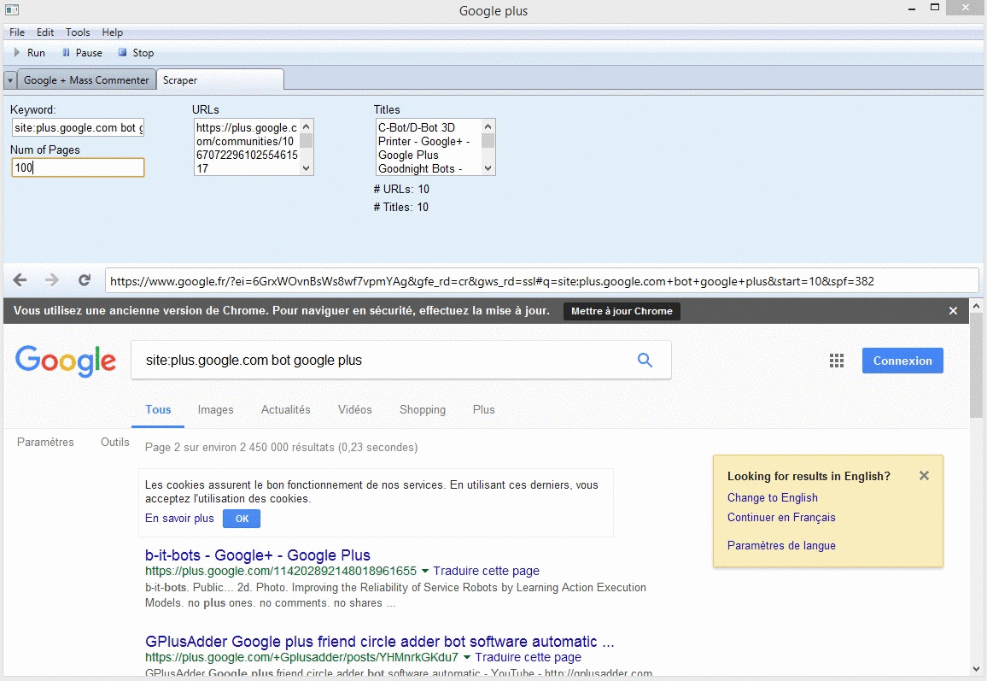Focus the Keyword input field

pos(78,128)
